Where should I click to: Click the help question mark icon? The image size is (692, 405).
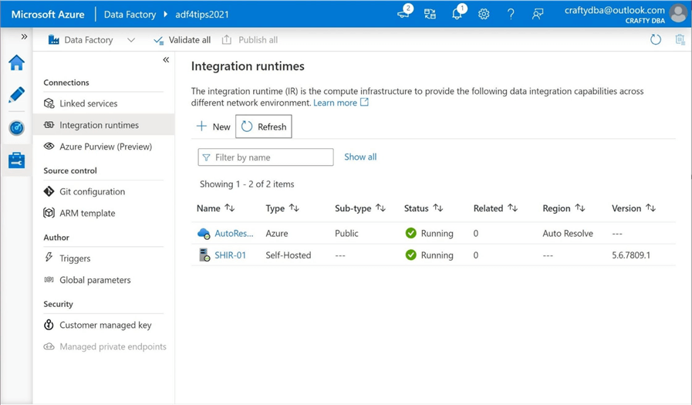pos(511,14)
